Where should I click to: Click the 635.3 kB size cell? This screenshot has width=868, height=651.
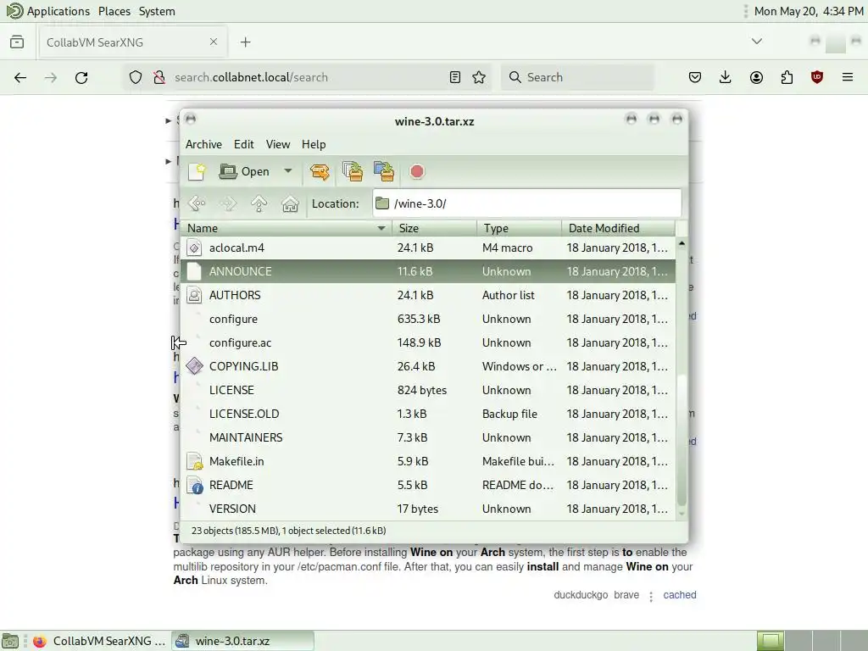click(419, 320)
